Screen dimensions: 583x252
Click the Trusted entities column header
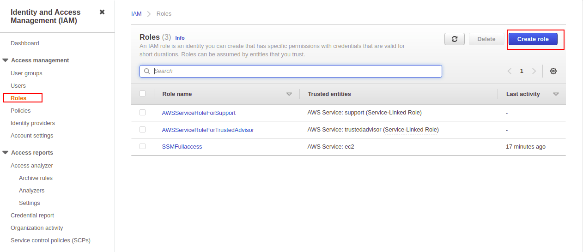tap(329, 94)
